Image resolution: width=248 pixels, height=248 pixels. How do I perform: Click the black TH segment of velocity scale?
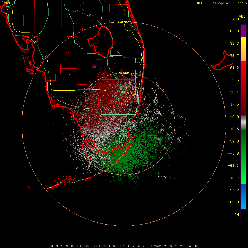tap(243, 215)
